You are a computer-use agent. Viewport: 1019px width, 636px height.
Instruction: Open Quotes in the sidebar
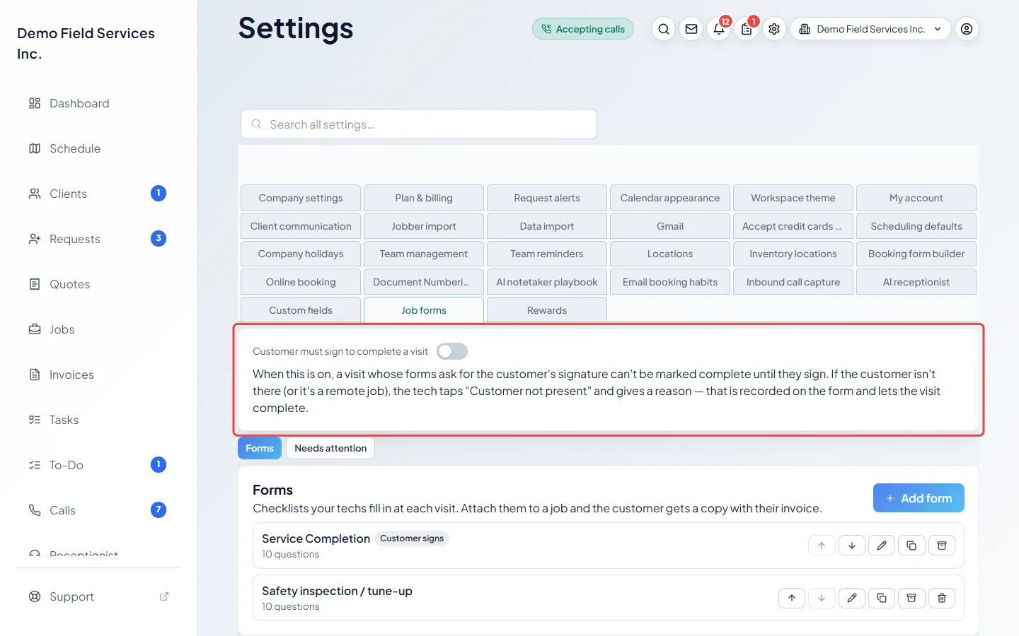[x=99, y=284]
